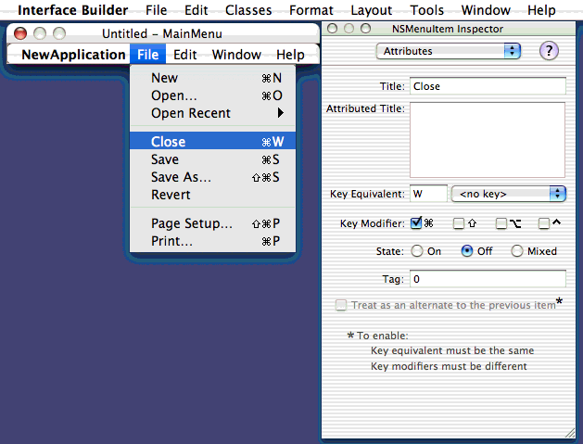The image size is (583, 444).
Task: Set State to On radio button
Action: point(417,251)
